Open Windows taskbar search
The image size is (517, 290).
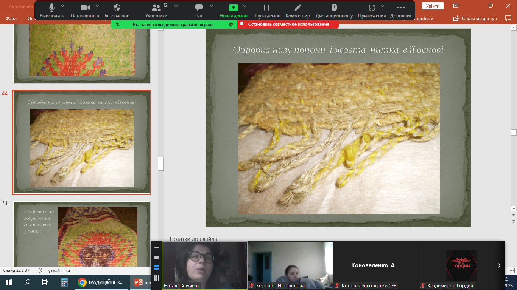27,282
